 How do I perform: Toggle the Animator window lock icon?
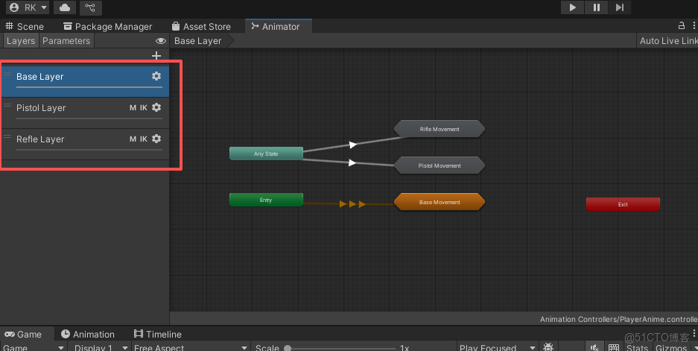tap(681, 26)
